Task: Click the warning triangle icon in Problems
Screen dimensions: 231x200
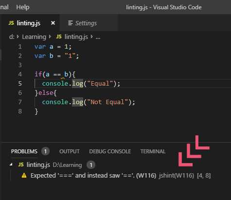Action: coord(24,176)
